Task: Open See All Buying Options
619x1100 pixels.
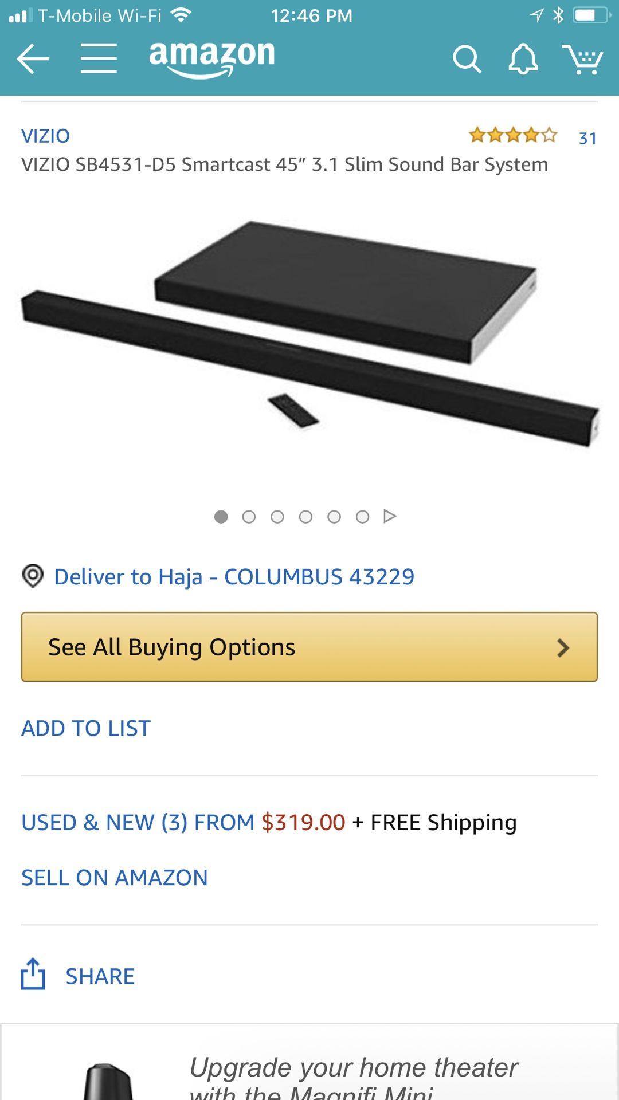Action: click(309, 647)
